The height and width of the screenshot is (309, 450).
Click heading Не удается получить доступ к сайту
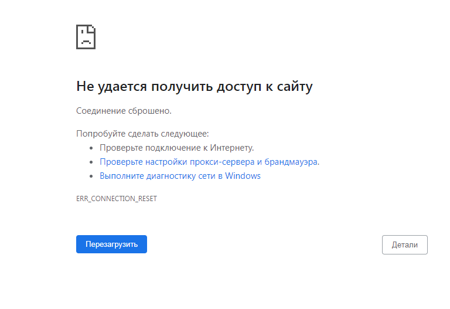(x=195, y=86)
